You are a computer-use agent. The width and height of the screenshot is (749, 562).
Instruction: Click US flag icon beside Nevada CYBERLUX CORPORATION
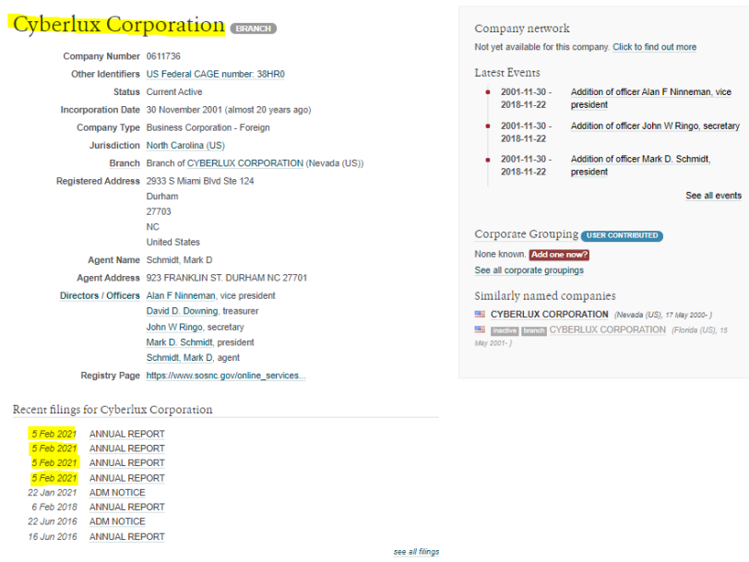coord(480,314)
